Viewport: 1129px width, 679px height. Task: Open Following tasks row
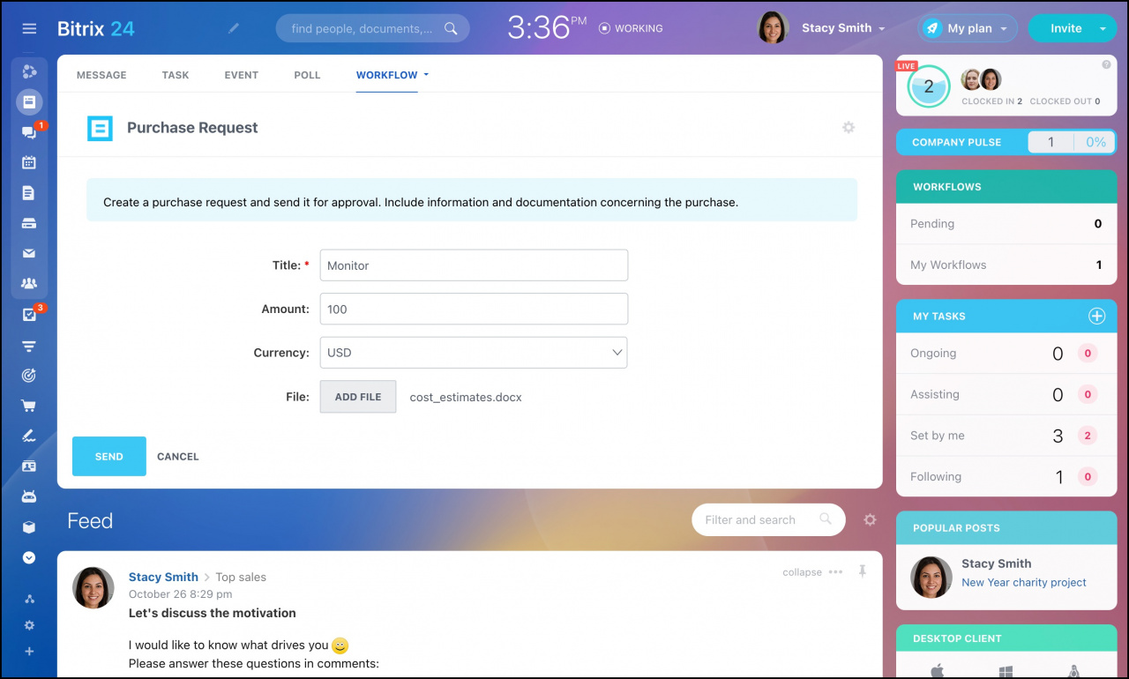click(x=1006, y=477)
